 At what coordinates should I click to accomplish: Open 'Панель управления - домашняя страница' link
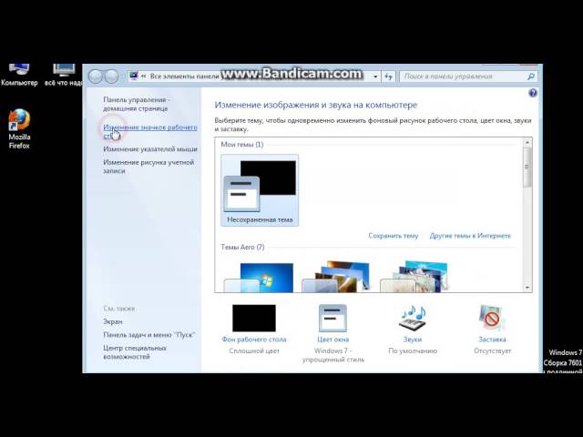pyautogui.click(x=137, y=104)
